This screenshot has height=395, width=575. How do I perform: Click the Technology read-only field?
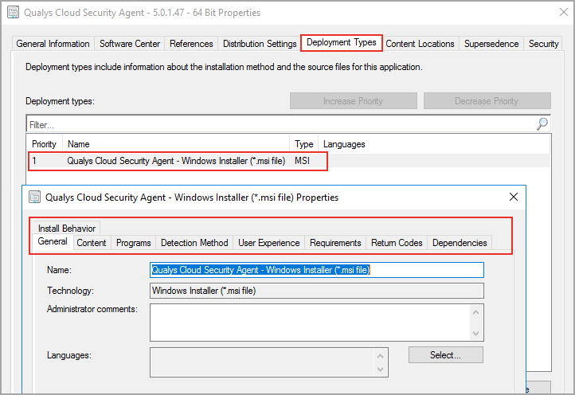[x=317, y=291]
